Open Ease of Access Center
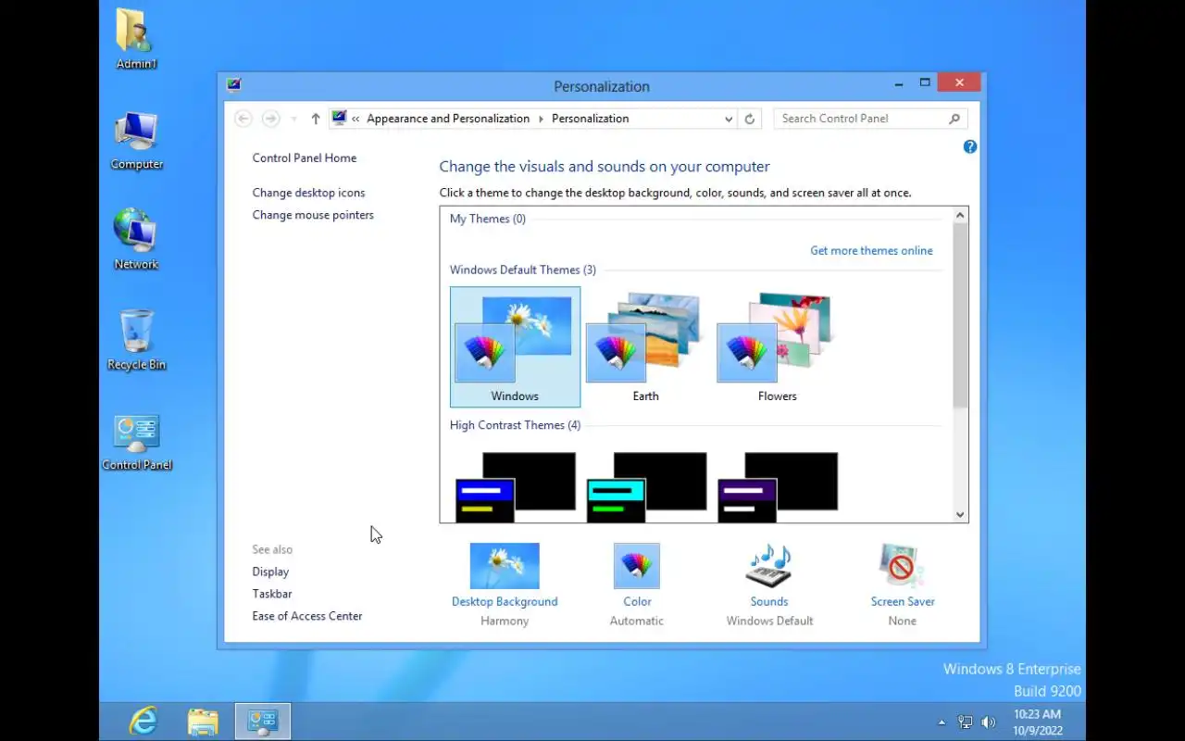This screenshot has height=741, width=1185. click(x=307, y=617)
